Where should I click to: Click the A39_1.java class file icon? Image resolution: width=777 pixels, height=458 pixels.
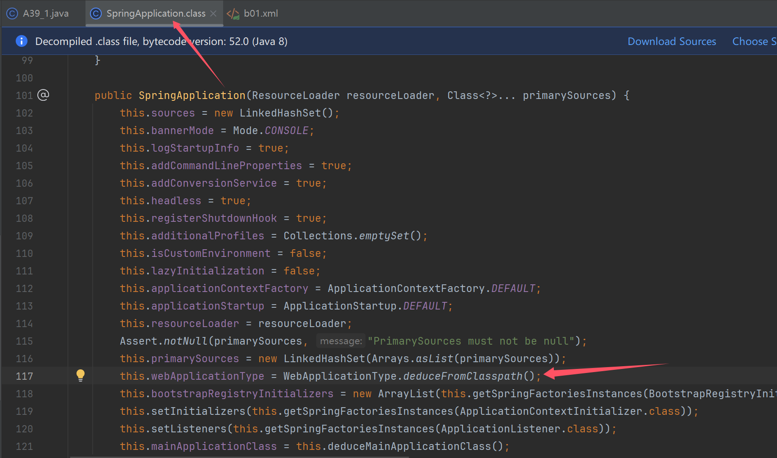point(12,13)
